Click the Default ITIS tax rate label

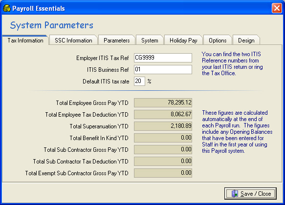pyautogui.click(x=106, y=82)
